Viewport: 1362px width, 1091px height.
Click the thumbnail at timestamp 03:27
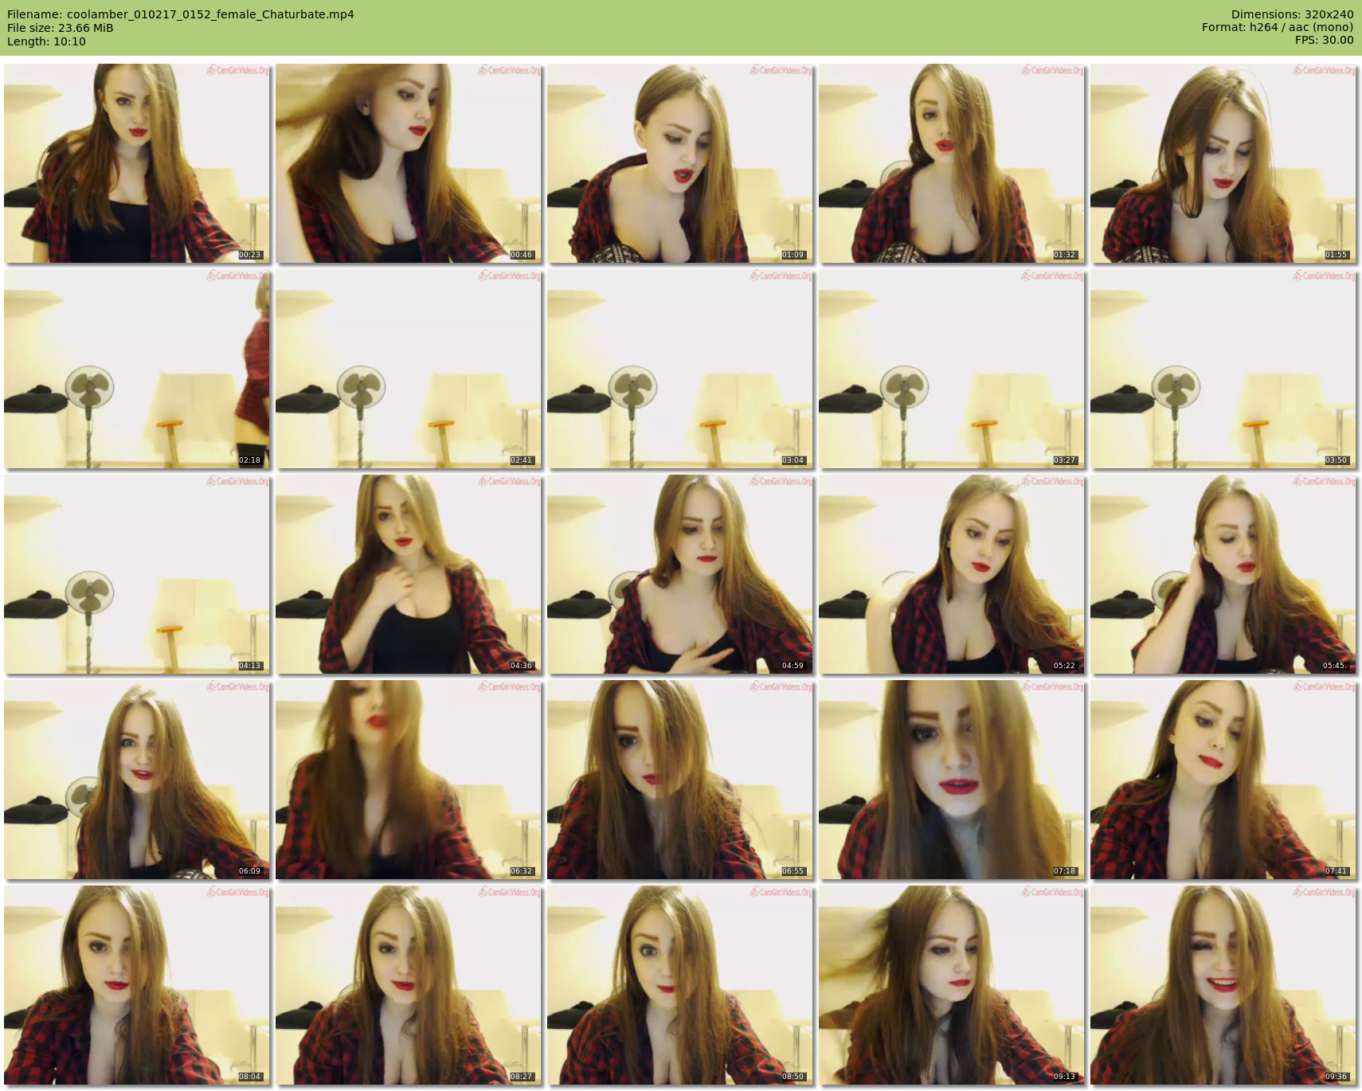[x=952, y=369]
